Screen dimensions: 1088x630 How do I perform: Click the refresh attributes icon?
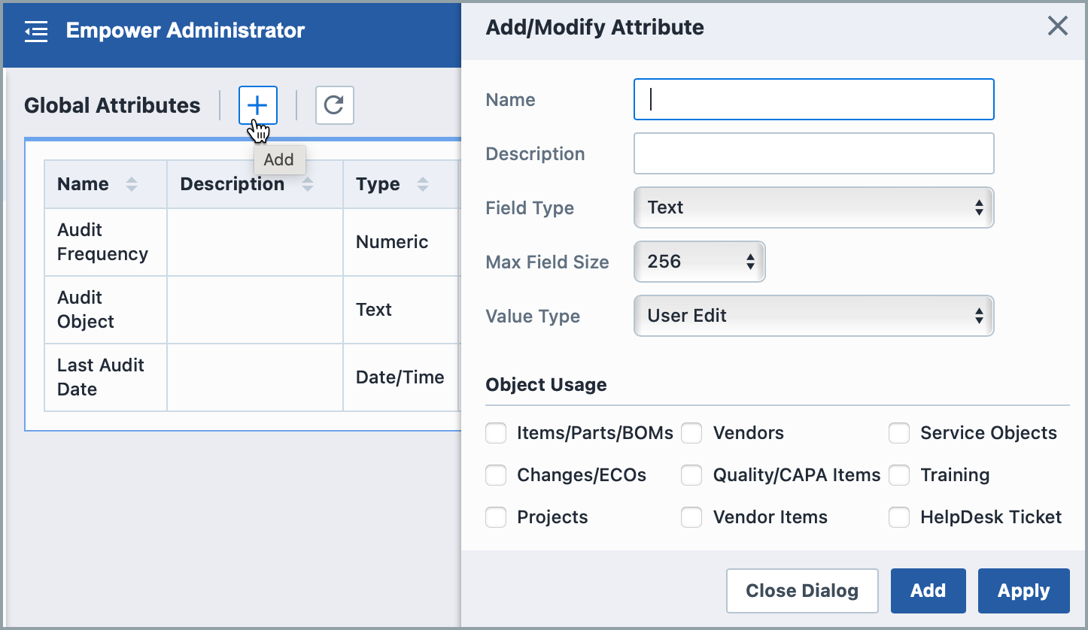[334, 105]
